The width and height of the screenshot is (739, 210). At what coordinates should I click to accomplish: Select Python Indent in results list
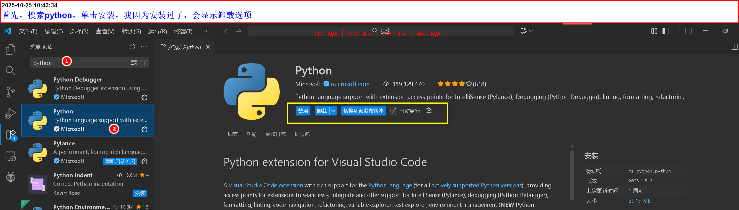(88, 184)
